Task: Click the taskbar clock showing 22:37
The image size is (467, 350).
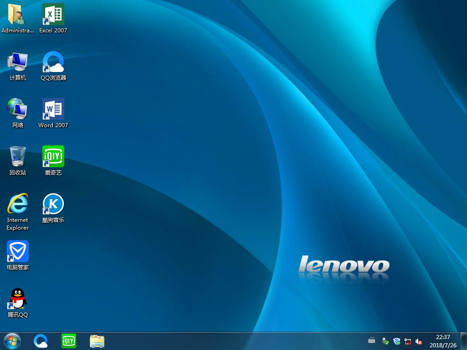Action: tap(442, 341)
